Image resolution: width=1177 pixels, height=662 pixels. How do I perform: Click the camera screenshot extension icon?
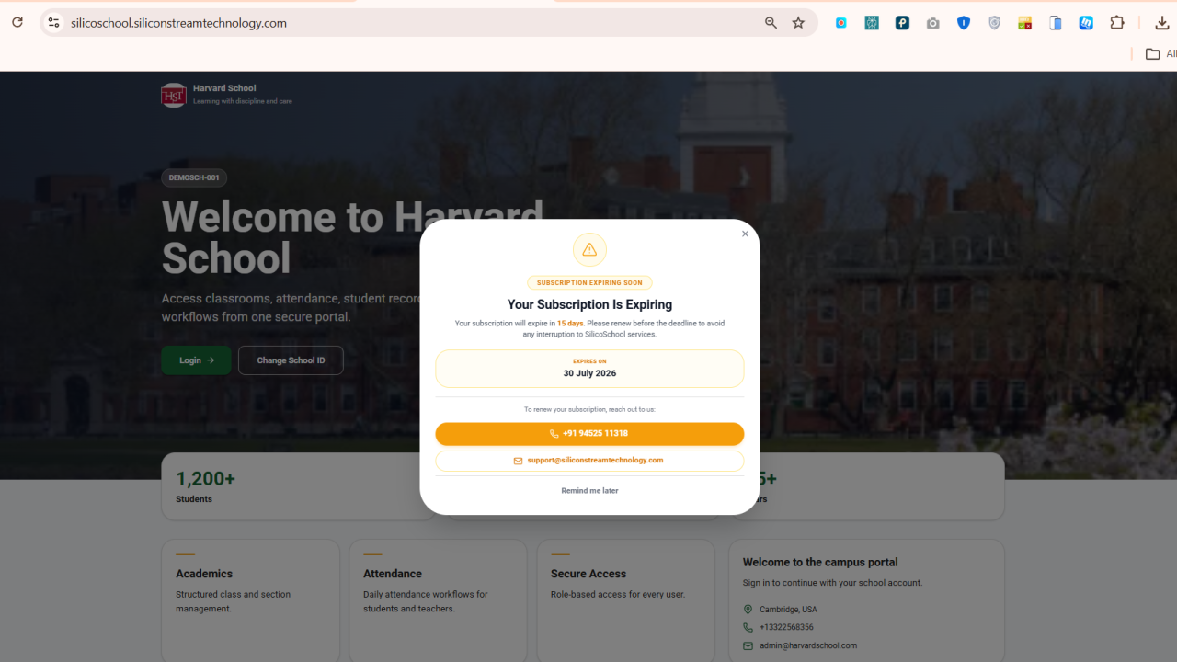933,23
